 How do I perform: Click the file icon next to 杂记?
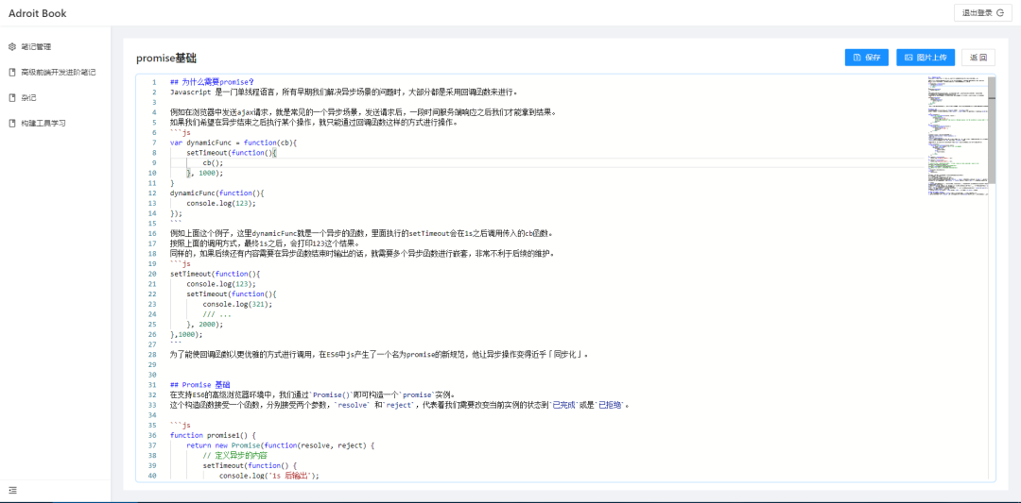point(11,97)
